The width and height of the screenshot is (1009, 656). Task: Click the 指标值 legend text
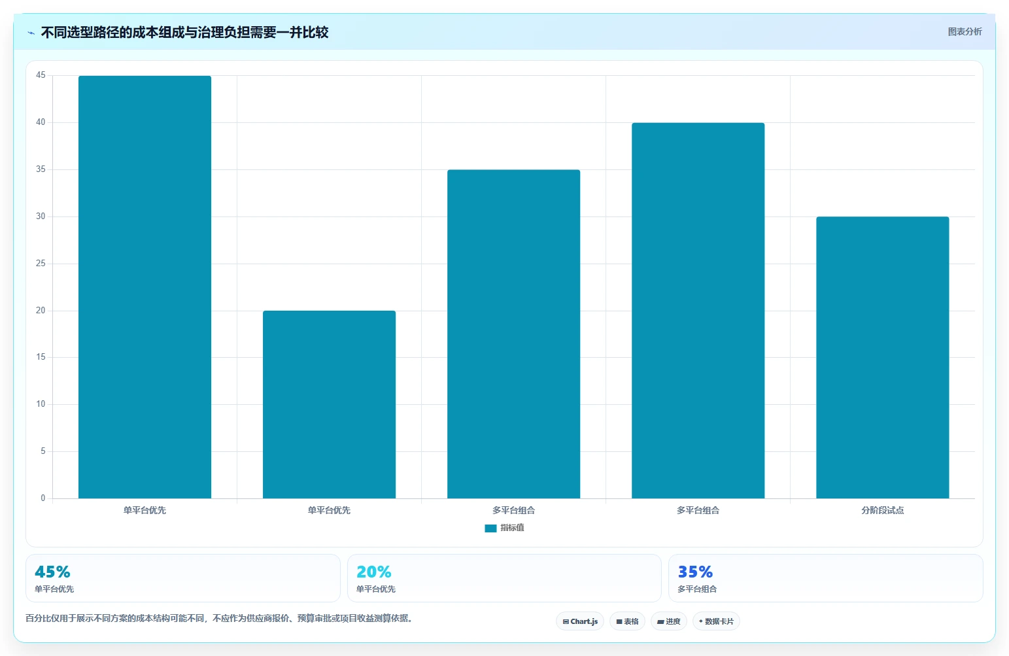[512, 528]
